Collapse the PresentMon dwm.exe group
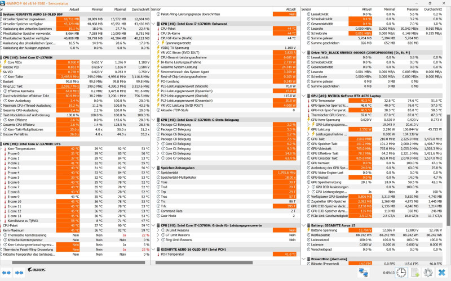The image size is (451, 281). point(303,259)
